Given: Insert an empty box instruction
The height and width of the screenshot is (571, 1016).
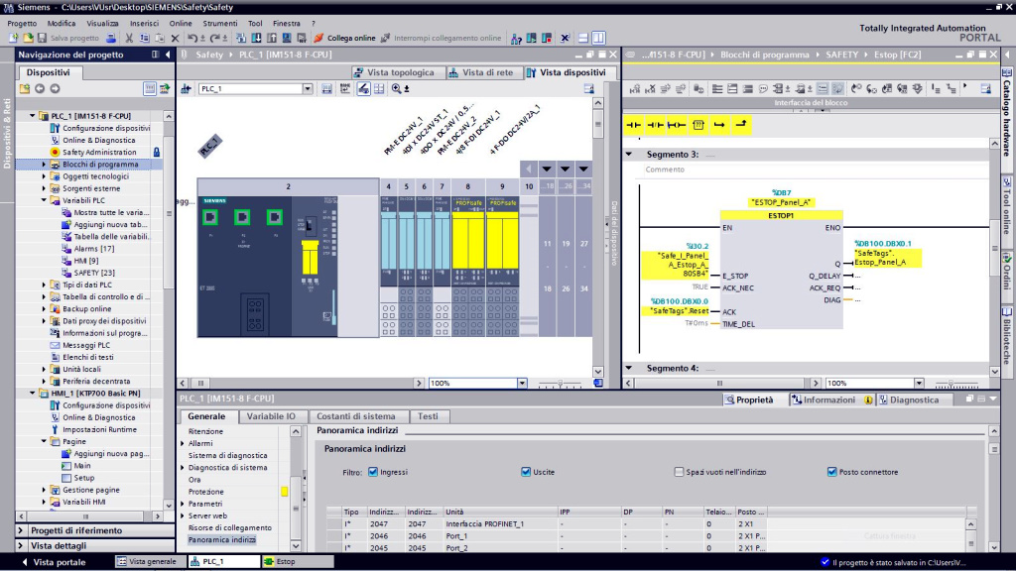Looking at the screenshot, I should click(x=698, y=125).
